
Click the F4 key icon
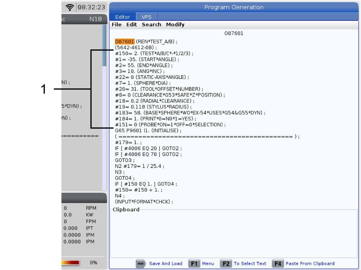[x=278, y=264]
